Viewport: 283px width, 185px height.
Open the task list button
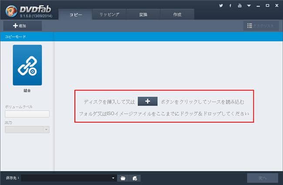[261, 26]
